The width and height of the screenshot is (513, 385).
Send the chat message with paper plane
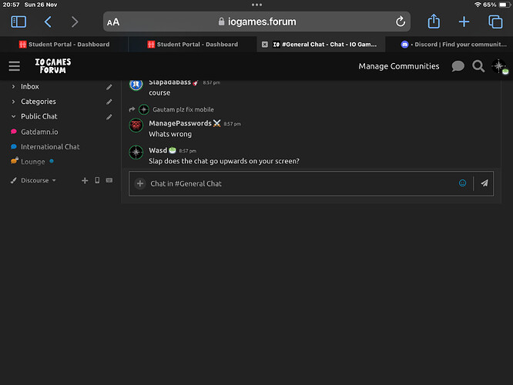[484, 183]
